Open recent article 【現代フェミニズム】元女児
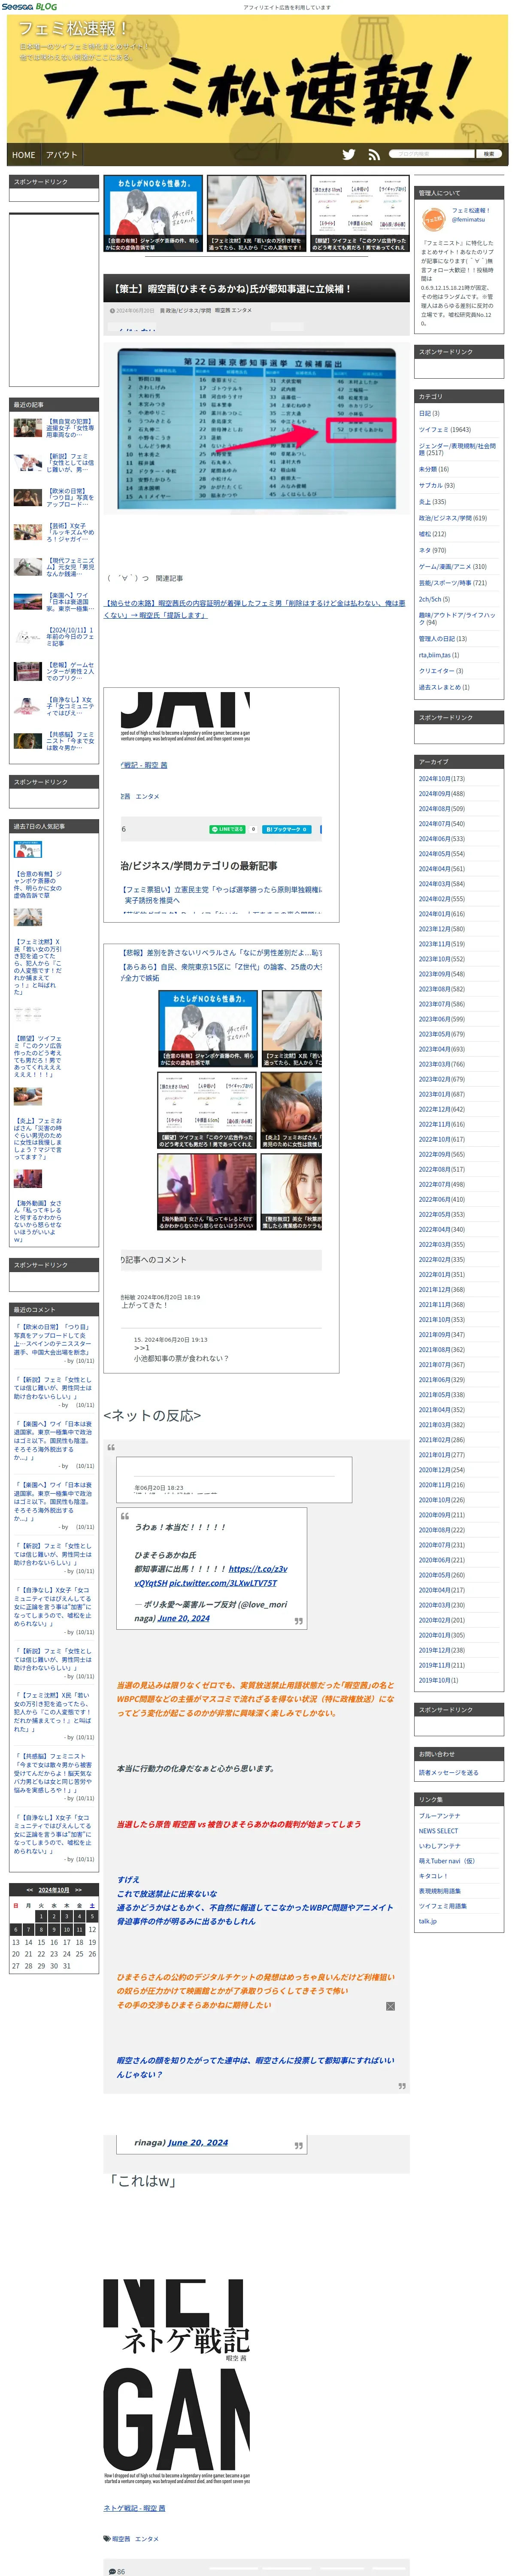 coord(70,567)
